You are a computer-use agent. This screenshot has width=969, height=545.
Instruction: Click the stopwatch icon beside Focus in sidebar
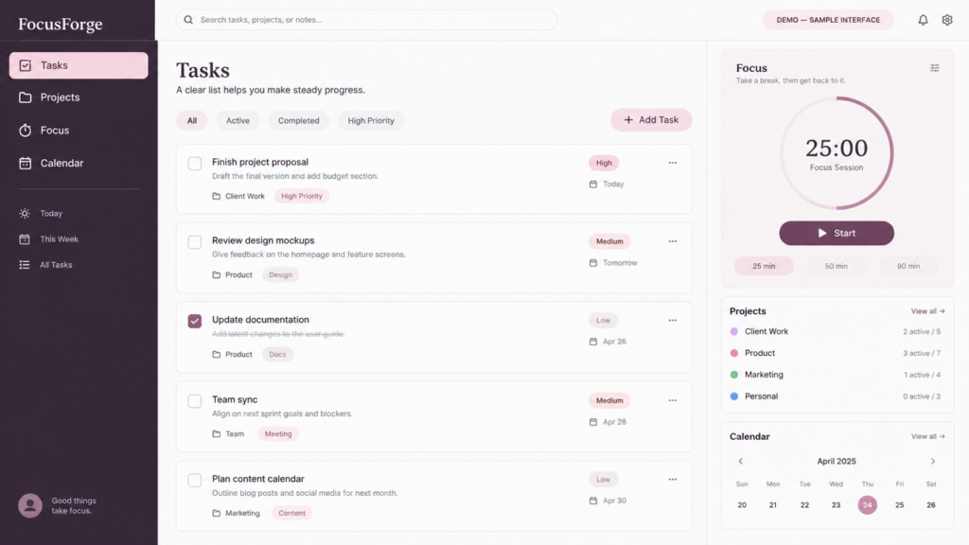pyautogui.click(x=25, y=130)
